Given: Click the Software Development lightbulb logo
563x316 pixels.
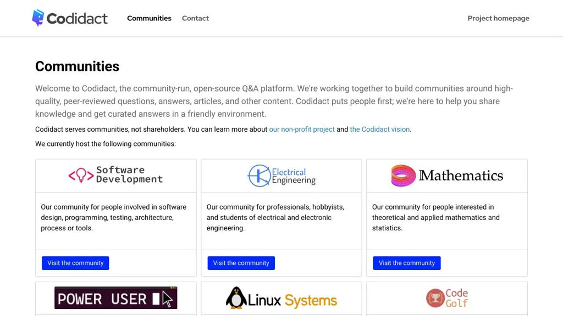Looking at the screenshot, I should 81,176.
